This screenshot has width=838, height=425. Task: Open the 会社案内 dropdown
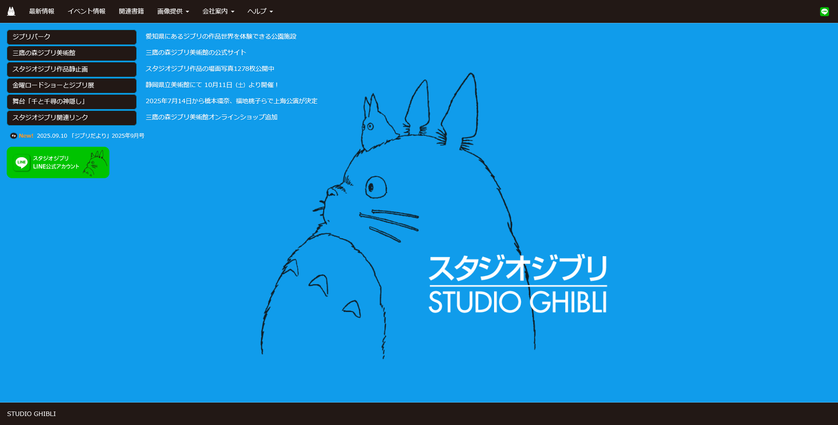[218, 11]
